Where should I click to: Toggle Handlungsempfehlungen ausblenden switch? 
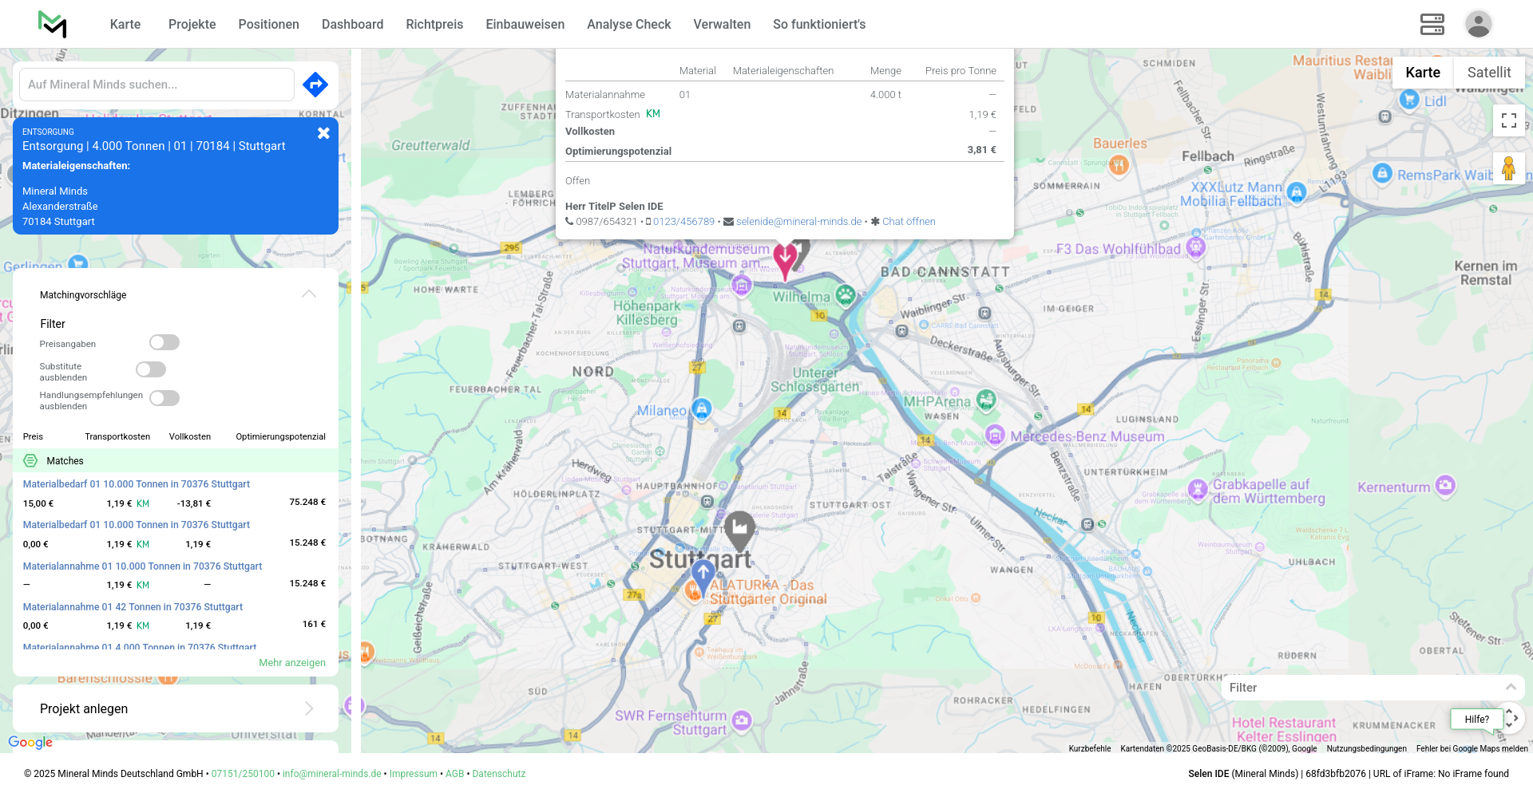pos(164,398)
